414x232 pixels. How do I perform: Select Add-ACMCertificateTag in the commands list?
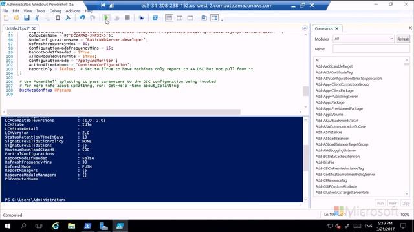click(334, 72)
